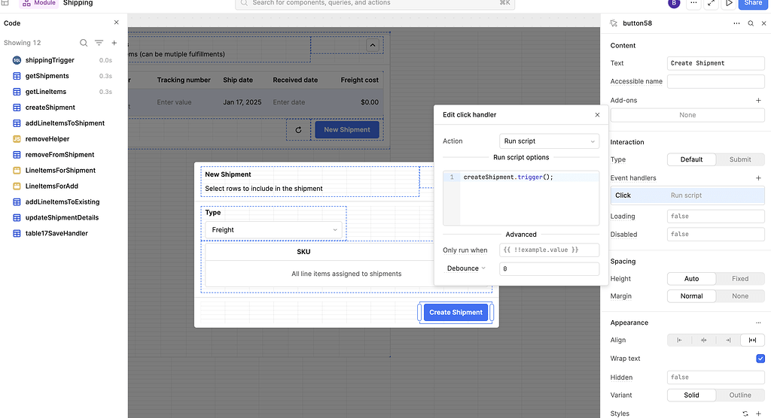This screenshot has height=418, width=771.
Task: Click Add-ons None field
Action: pyautogui.click(x=687, y=115)
